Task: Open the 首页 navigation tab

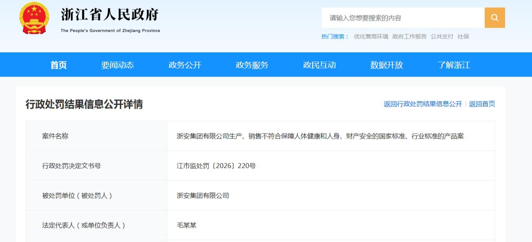Action: [x=59, y=65]
